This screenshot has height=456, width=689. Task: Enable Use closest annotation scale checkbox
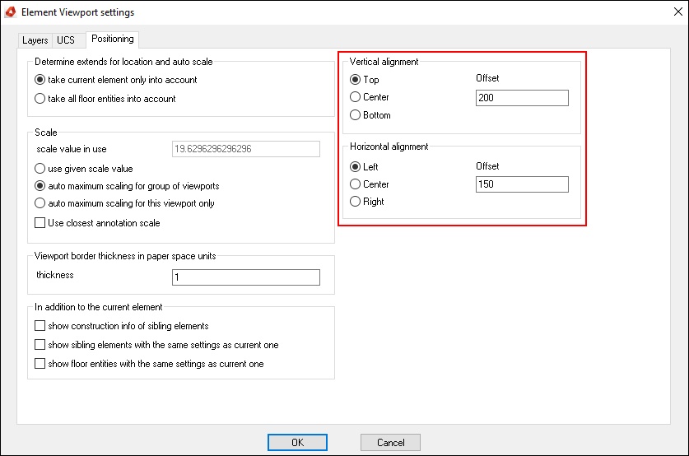98,223
